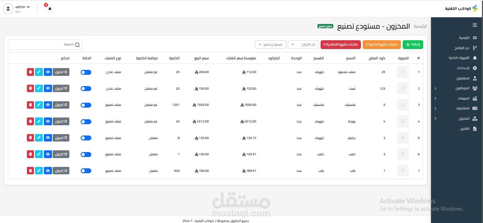
Task: Delete the بلاستيك product row
Action: [30, 105]
